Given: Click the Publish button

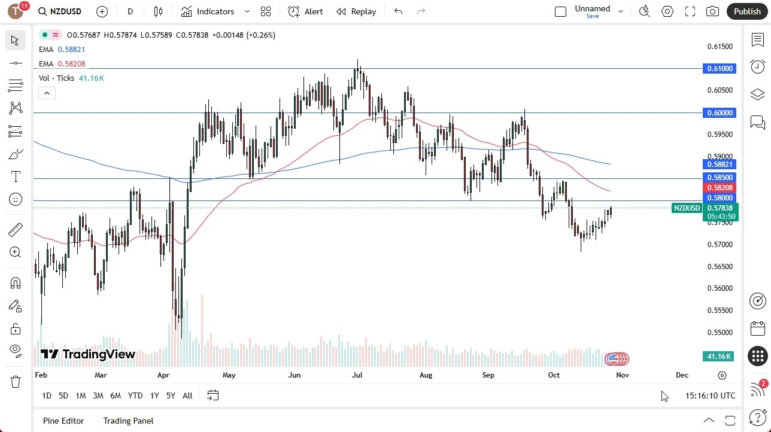Looking at the screenshot, I should [x=747, y=11].
